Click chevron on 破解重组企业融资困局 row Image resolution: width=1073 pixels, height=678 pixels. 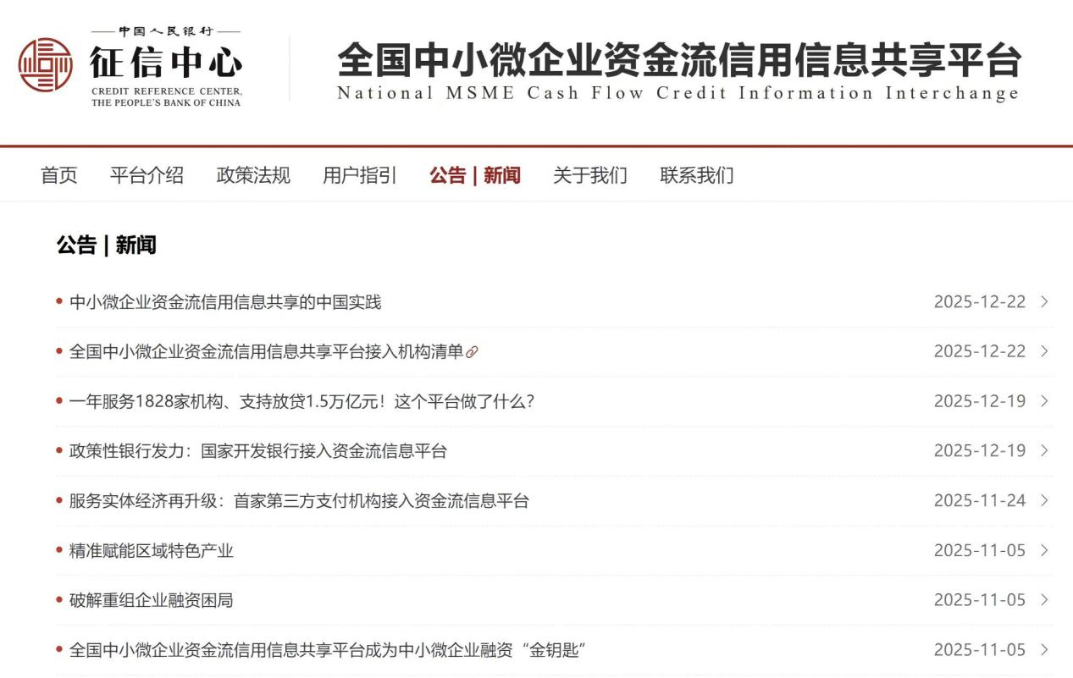click(x=1044, y=600)
